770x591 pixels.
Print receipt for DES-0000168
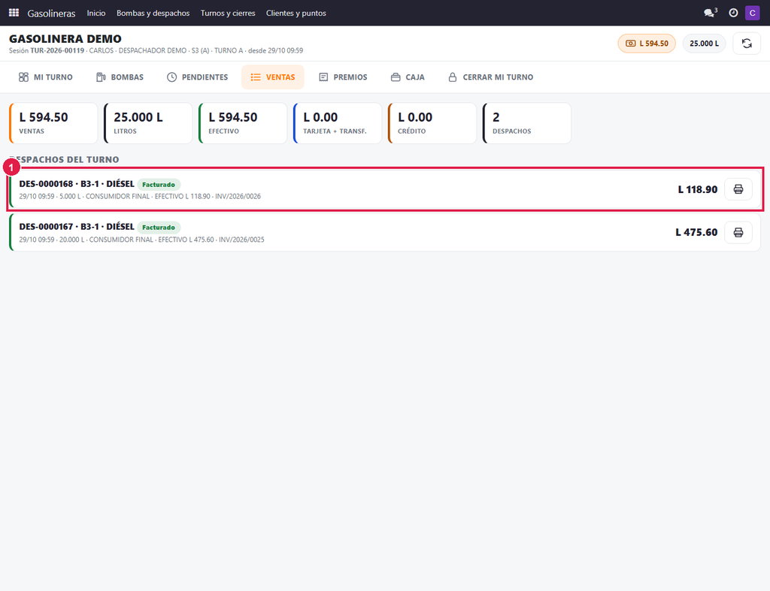click(738, 189)
